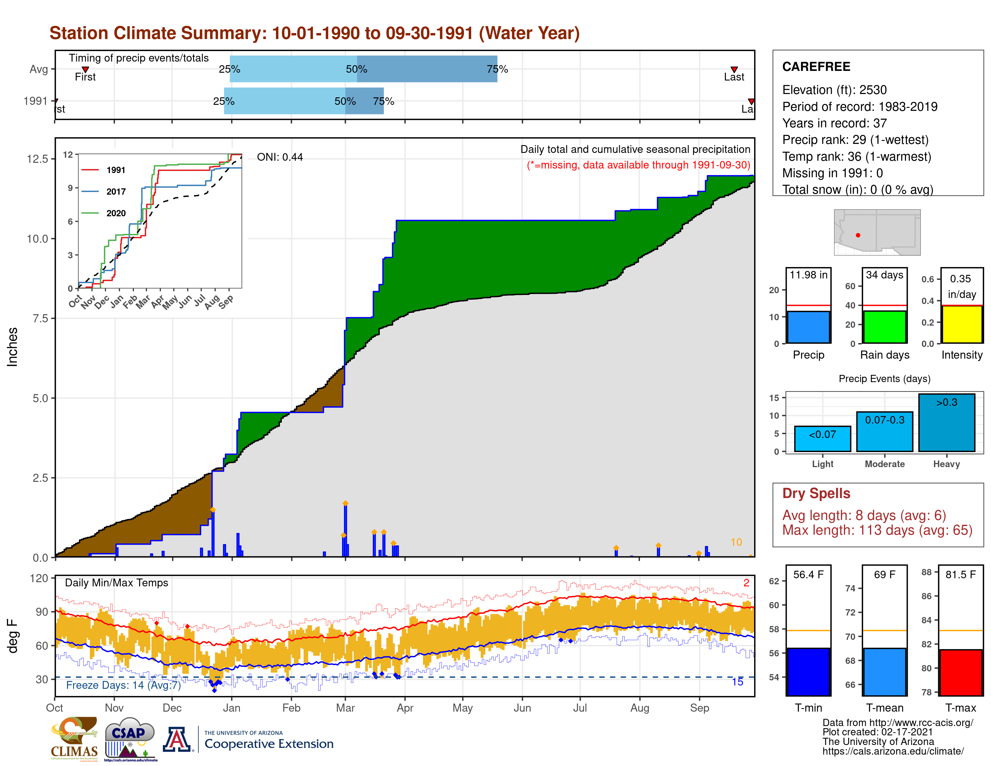Click the Heavy >0.3 events bar
This screenshot has width=991, height=766.
pos(947,422)
